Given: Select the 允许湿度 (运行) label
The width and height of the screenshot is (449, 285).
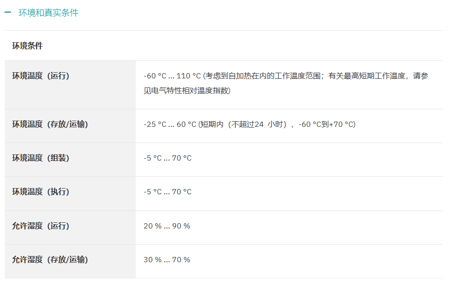Looking at the screenshot, I should pyautogui.click(x=41, y=226).
